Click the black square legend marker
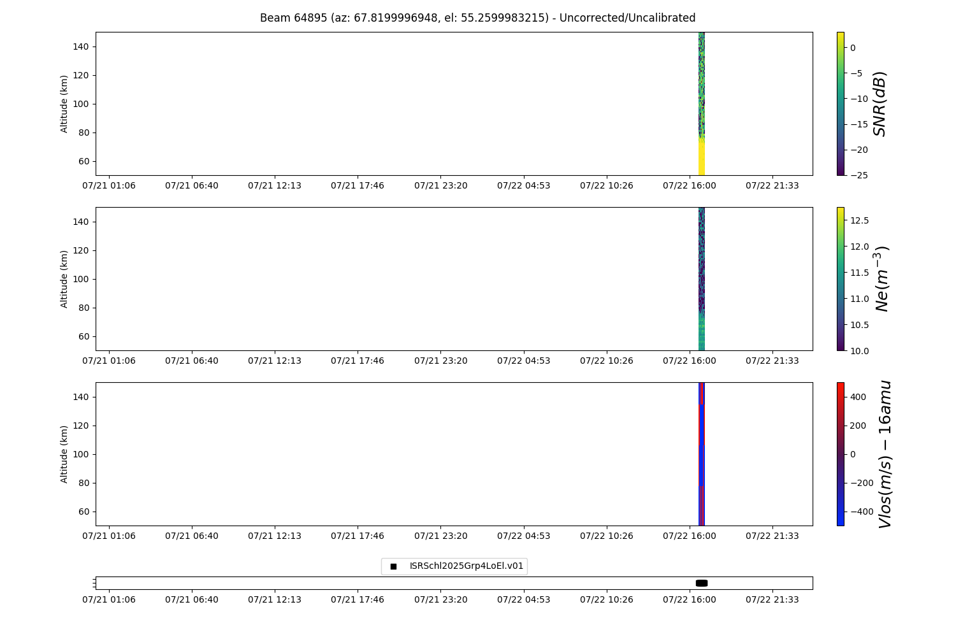The image size is (956, 637). point(393,566)
